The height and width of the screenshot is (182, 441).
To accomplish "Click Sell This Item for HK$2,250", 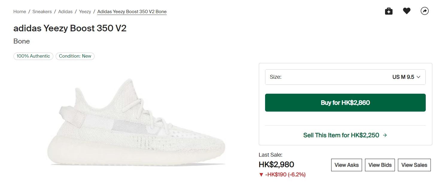I will (341, 135).
